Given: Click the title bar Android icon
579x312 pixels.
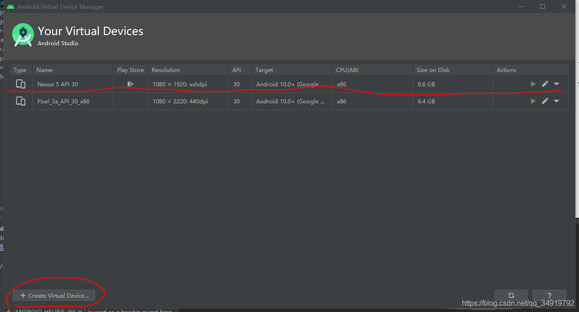Looking at the screenshot, I should point(10,6).
